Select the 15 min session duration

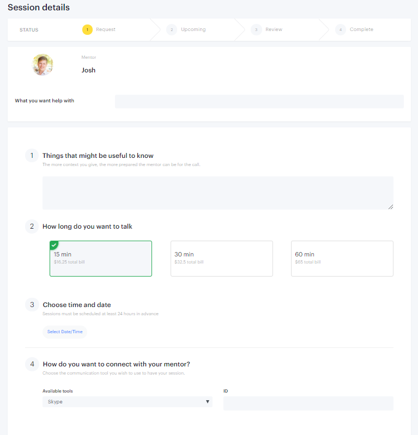pos(101,259)
